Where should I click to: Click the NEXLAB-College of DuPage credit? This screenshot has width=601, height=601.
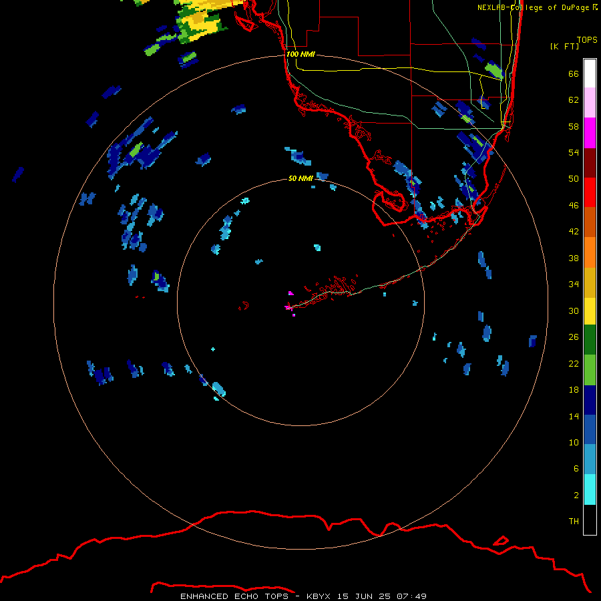[x=538, y=7]
